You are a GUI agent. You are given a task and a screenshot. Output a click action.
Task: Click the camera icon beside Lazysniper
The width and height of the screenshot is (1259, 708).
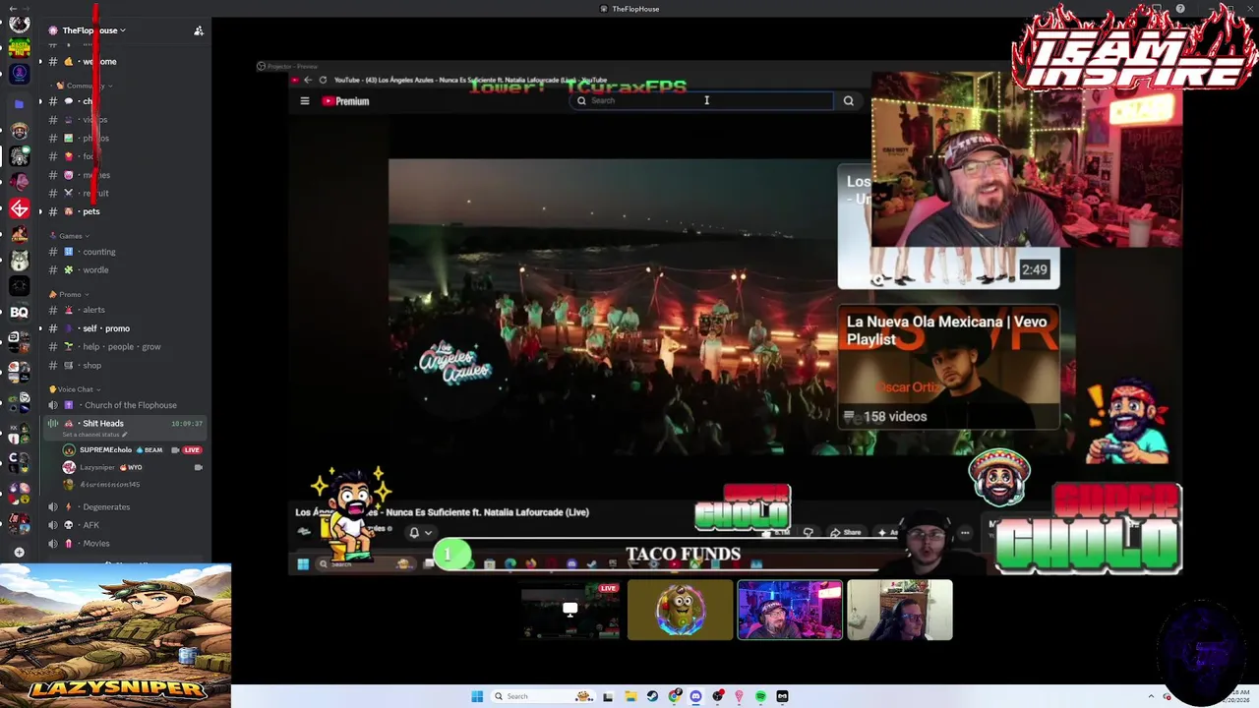tap(198, 468)
